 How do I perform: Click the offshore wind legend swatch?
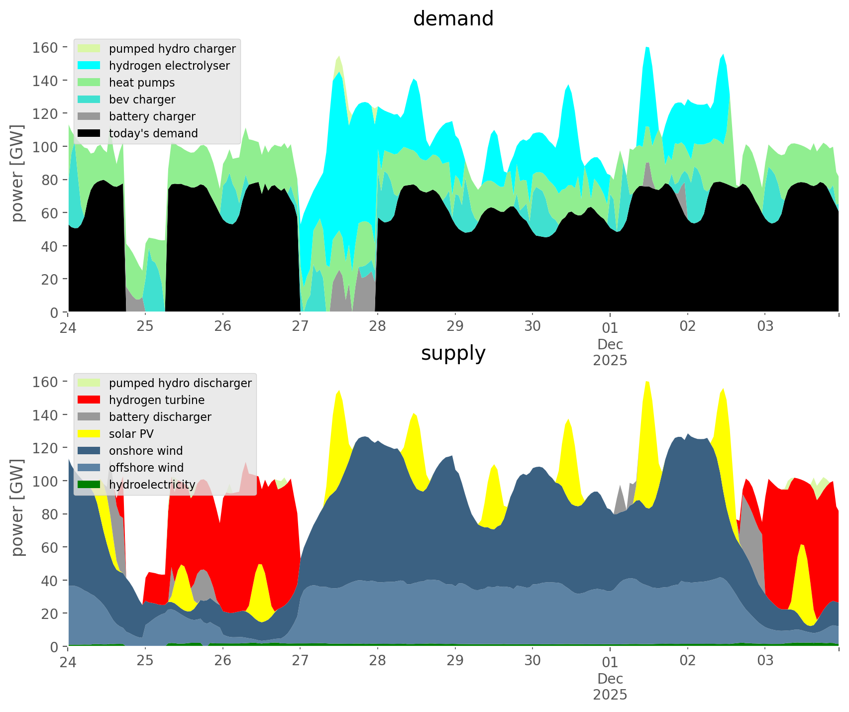[89, 468]
